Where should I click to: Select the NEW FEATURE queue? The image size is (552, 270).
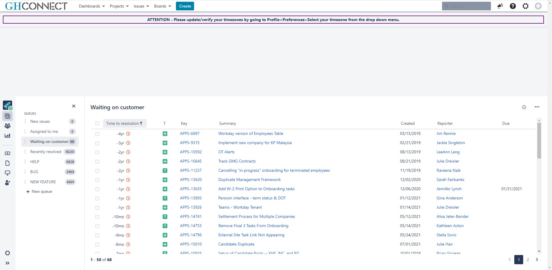pos(50,182)
